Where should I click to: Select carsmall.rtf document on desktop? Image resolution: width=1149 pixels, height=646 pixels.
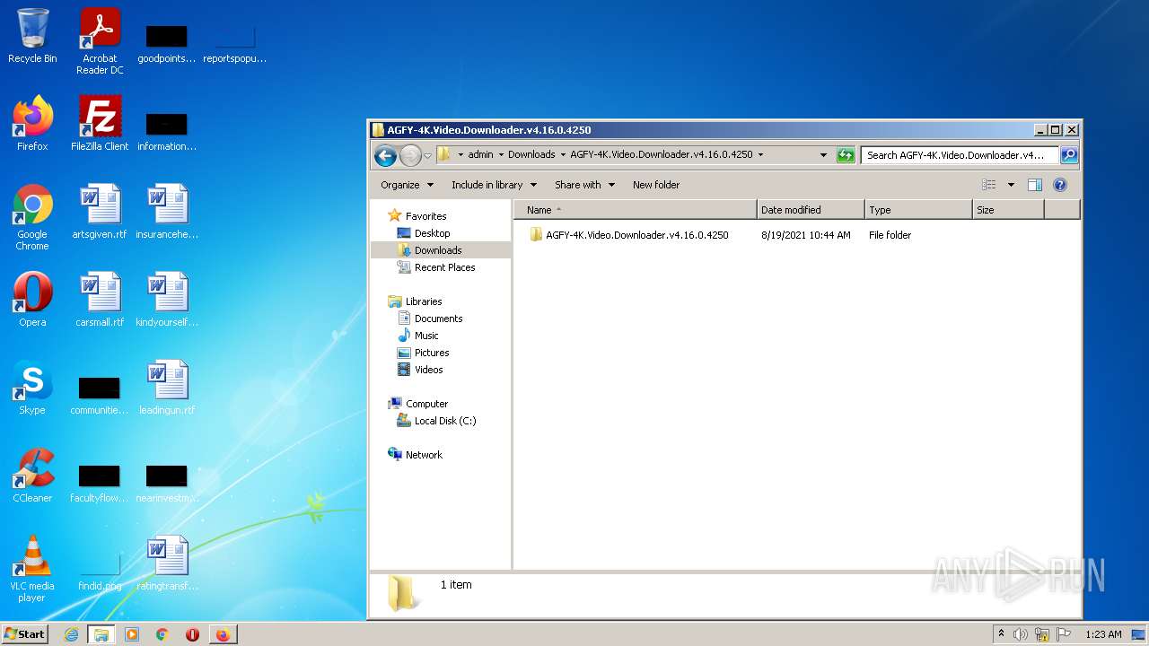100,300
